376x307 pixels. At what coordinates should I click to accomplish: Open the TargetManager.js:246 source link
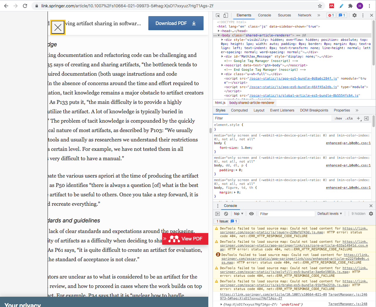coord(348,294)
